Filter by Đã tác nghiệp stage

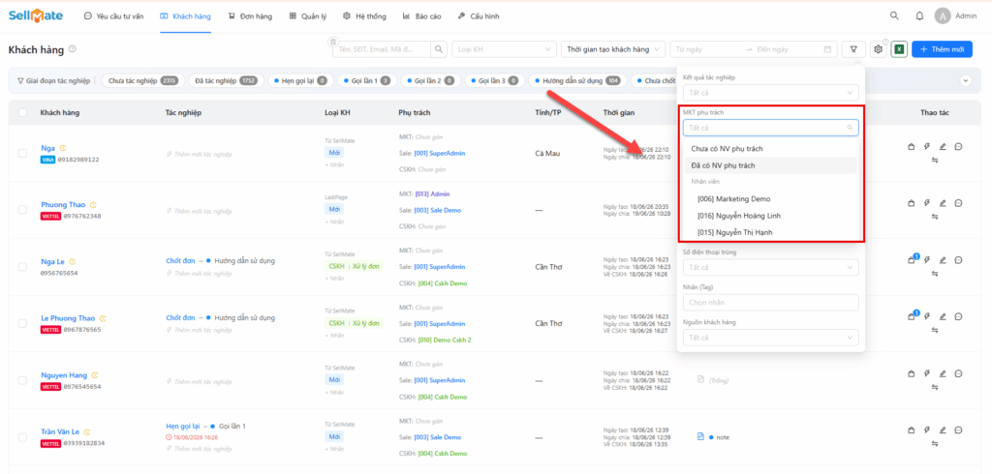226,81
